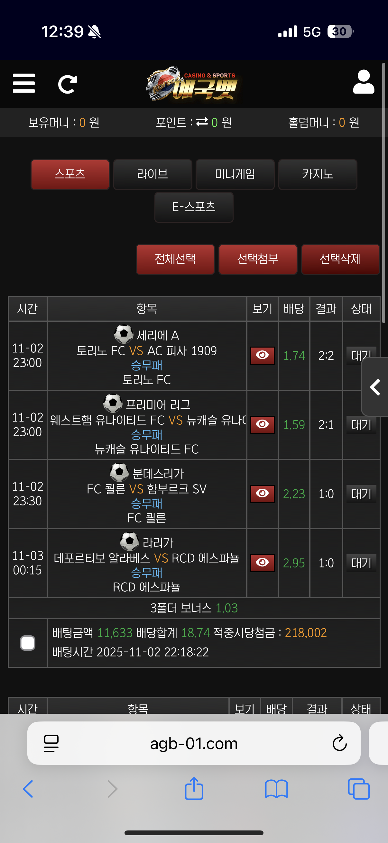Enable the bet slip checkbox at the bottom
The image size is (388, 843).
point(27,642)
